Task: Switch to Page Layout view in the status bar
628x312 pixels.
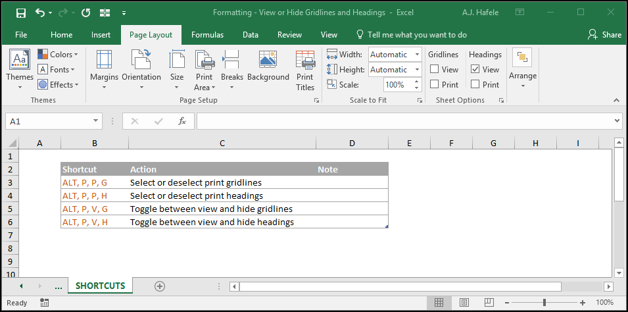Action: click(x=464, y=302)
